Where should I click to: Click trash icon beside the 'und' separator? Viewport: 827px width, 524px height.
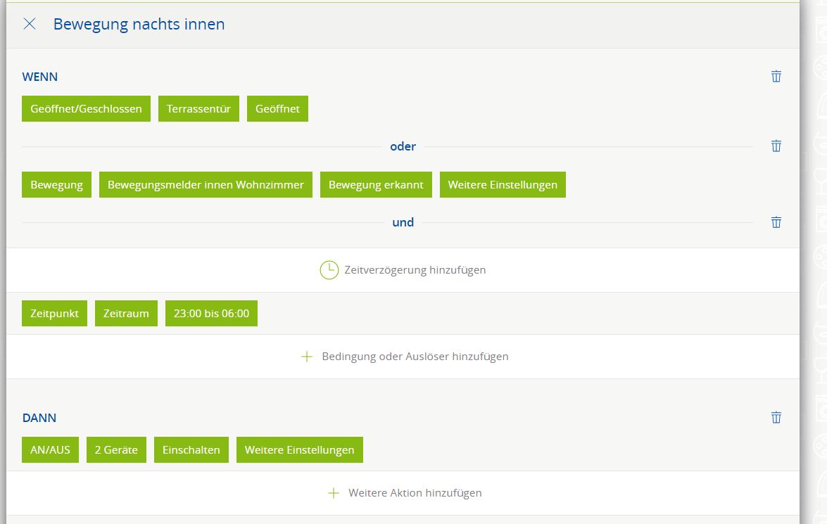[776, 222]
